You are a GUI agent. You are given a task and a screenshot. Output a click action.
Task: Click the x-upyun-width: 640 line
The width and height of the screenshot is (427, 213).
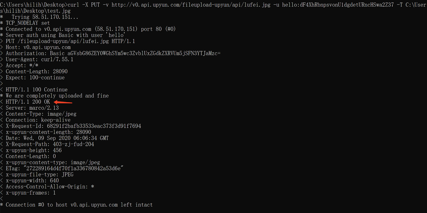tap(29, 181)
